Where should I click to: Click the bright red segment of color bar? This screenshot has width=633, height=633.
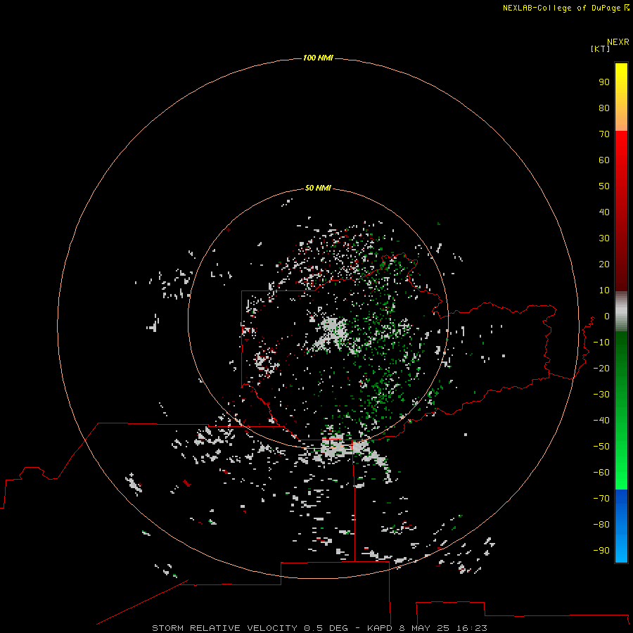pyautogui.click(x=621, y=211)
